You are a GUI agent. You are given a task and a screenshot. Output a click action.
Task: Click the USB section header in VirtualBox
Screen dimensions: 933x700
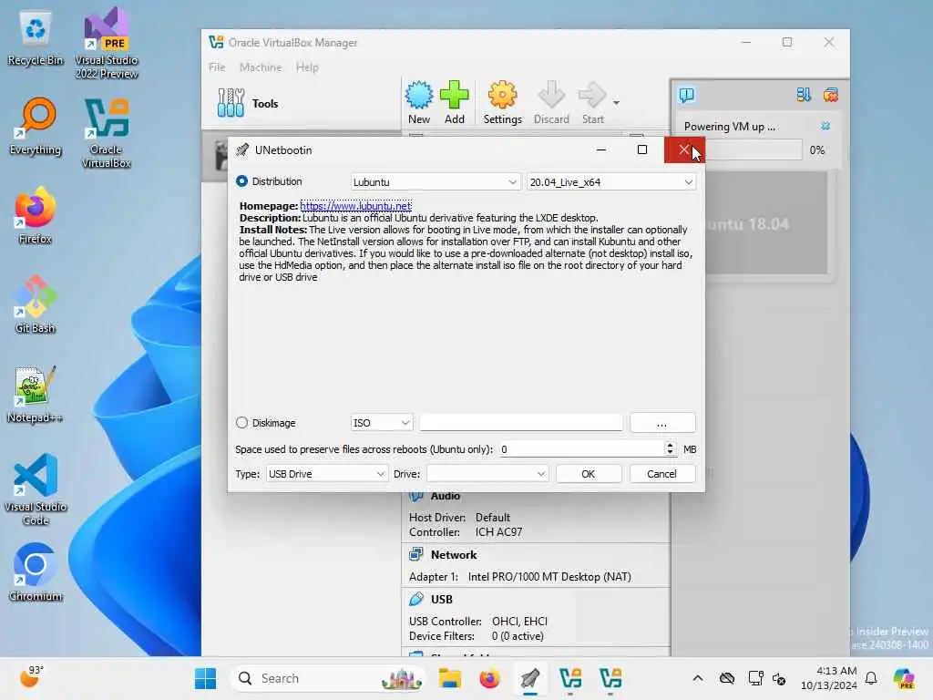tap(441, 600)
